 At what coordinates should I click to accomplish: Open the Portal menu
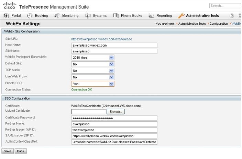pos(16,15)
